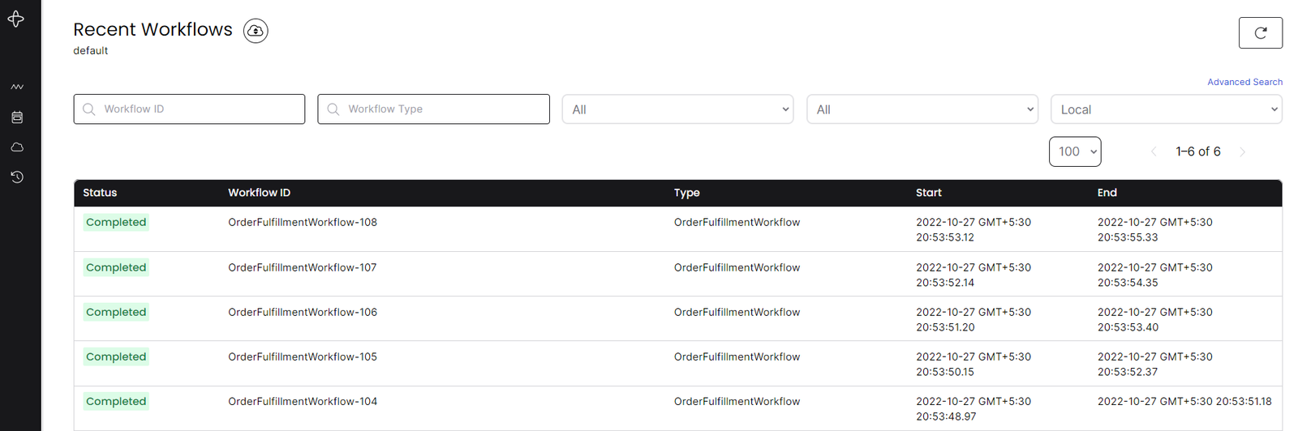
Task: Open the second All filter dropdown
Action: (922, 109)
